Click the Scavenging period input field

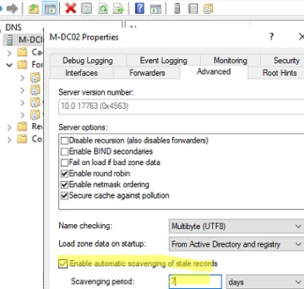pyautogui.click(x=195, y=282)
